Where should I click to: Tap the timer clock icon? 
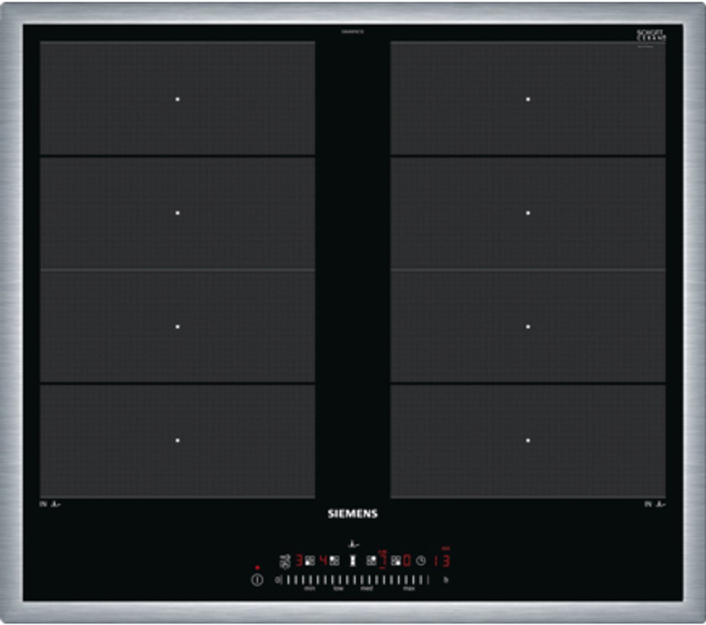(x=421, y=561)
